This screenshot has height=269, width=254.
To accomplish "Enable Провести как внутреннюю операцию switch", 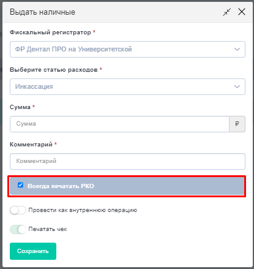I will (x=18, y=210).
